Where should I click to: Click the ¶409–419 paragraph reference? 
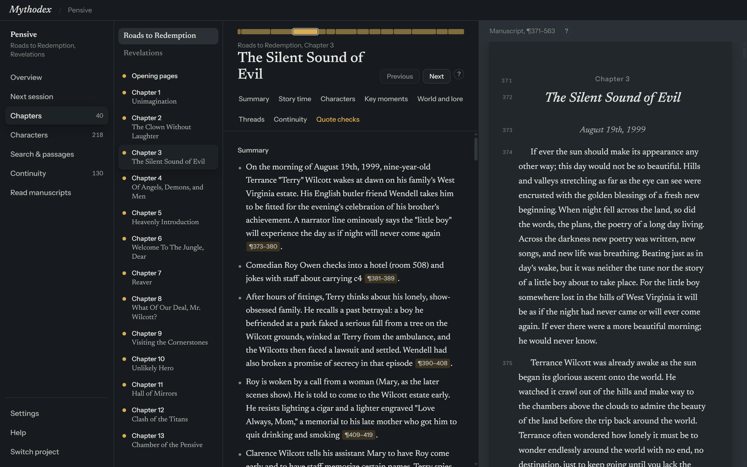coord(359,435)
